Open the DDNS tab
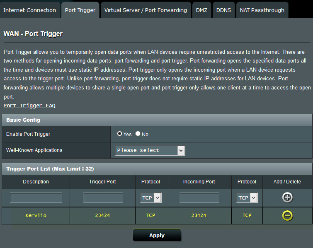This screenshot has width=313, height=248. coord(224,10)
